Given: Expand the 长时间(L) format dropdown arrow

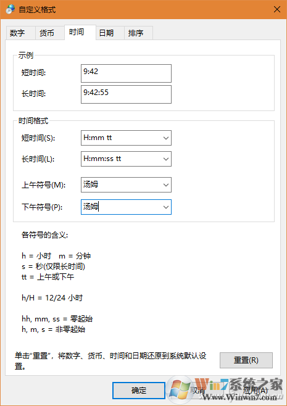Looking at the screenshot, I should point(166,159).
